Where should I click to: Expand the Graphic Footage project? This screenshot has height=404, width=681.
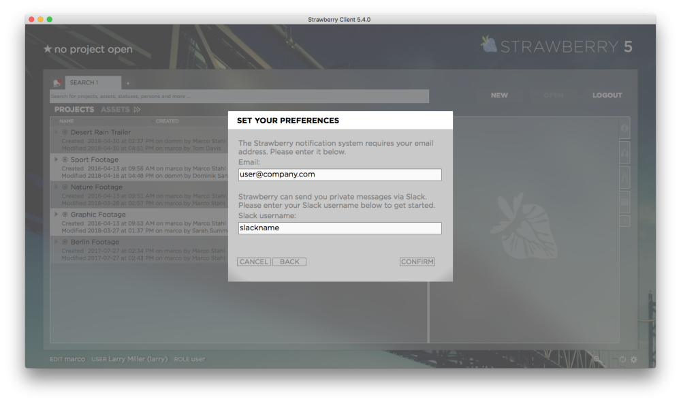coord(56,214)
